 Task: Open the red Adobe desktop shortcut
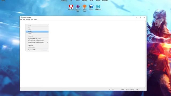pos(71,7)
